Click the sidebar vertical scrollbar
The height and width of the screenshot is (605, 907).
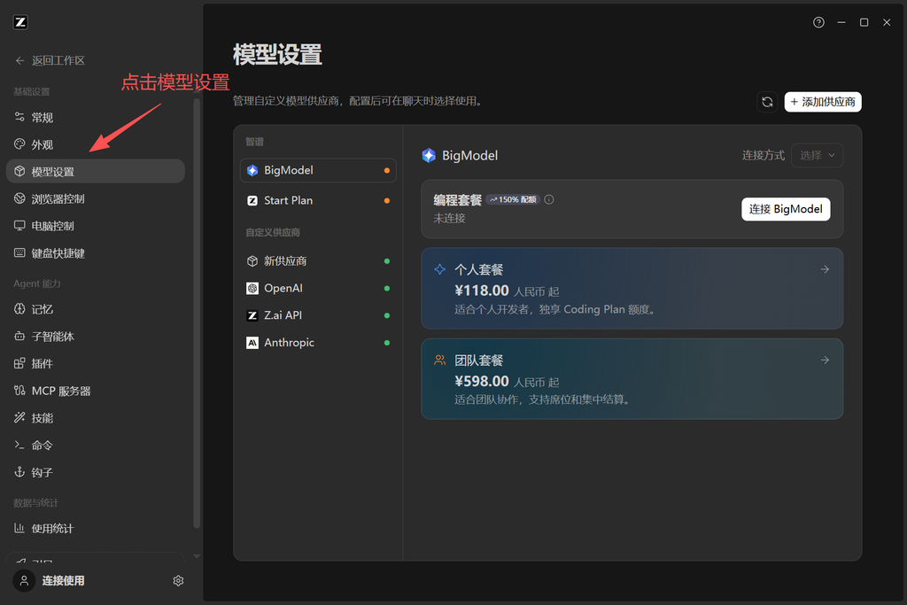tap(197, 313)
